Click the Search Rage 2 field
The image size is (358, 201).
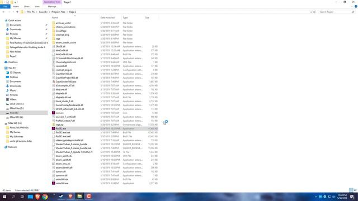click(336, 12)
